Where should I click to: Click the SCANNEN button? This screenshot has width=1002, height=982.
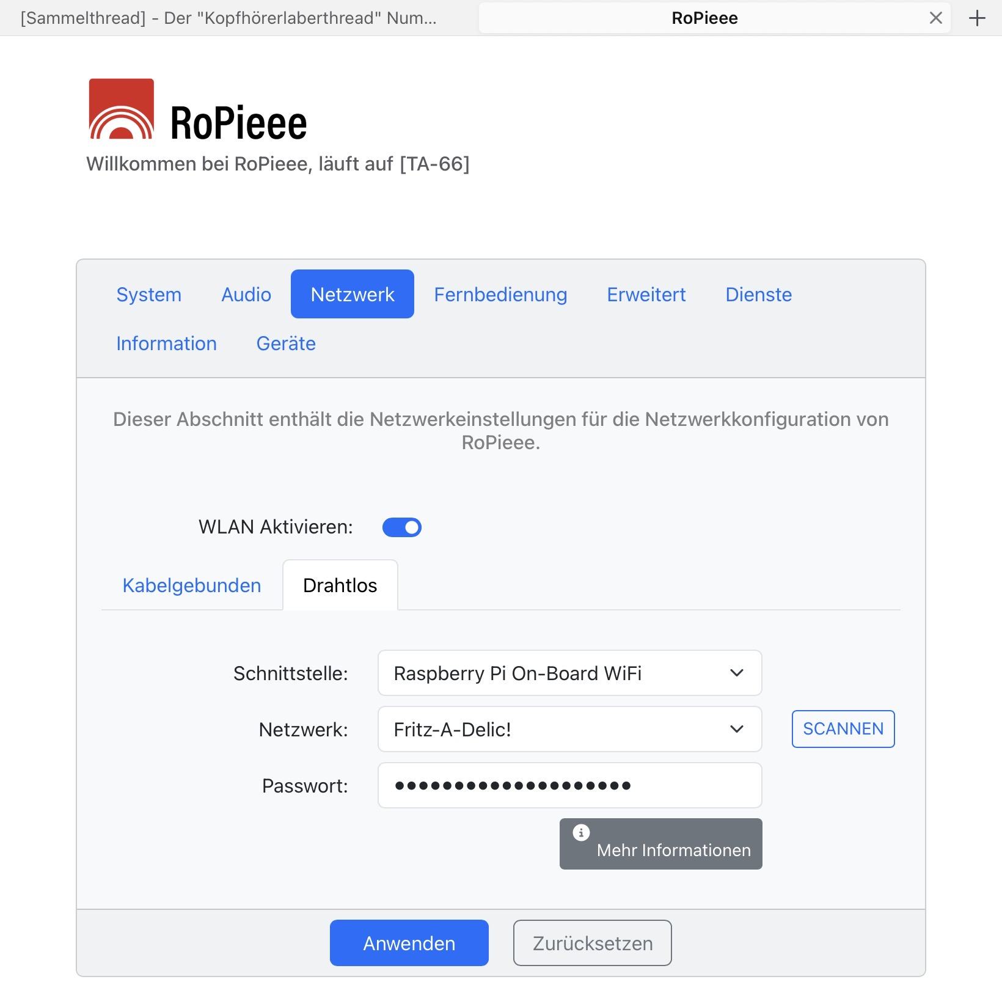843,728
